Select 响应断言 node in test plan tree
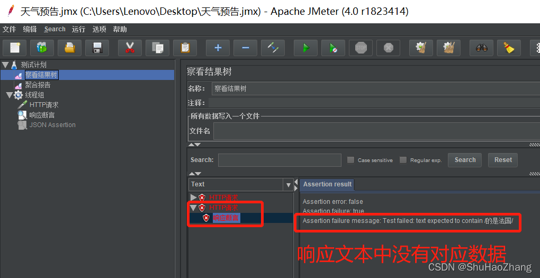The height and width of the screenshot is (278, 540). click(42, 115)
